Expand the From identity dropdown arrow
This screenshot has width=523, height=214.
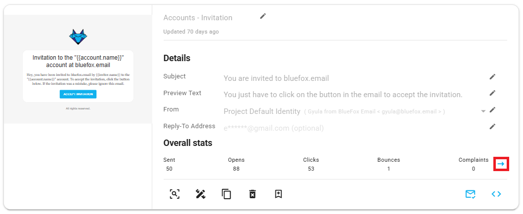[483, 111]
